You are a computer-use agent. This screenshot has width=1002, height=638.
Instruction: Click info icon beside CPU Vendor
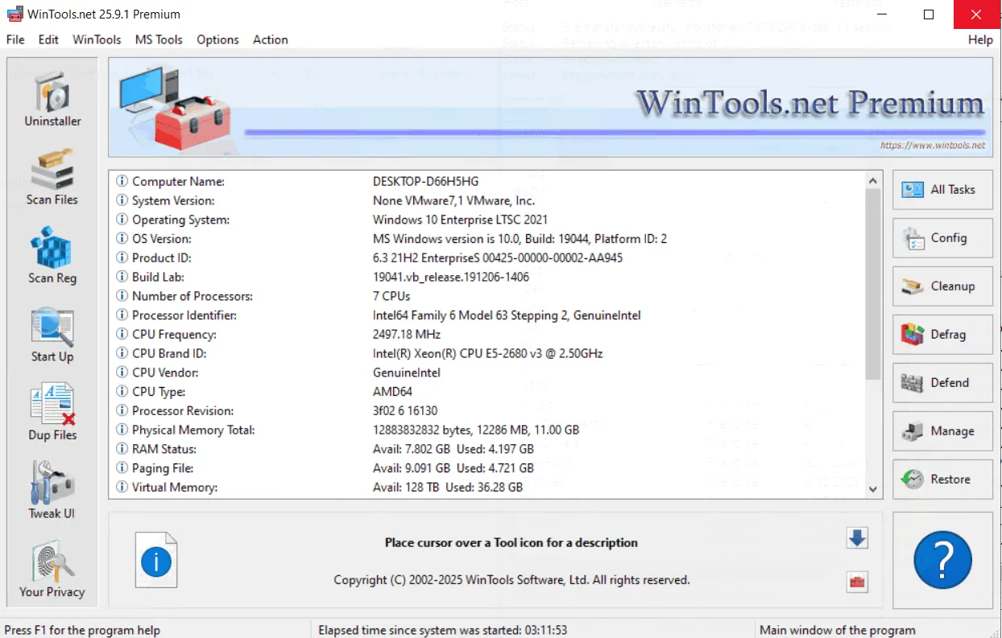122,373
